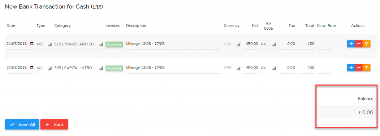Add row using second row's blue plus icon
380x136 pixels.
351,67
